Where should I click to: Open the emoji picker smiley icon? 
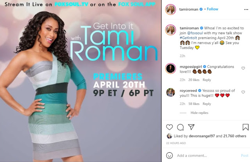point(169,155)
